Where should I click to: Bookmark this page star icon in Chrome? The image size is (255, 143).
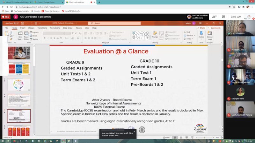click(x=234, y=7)
